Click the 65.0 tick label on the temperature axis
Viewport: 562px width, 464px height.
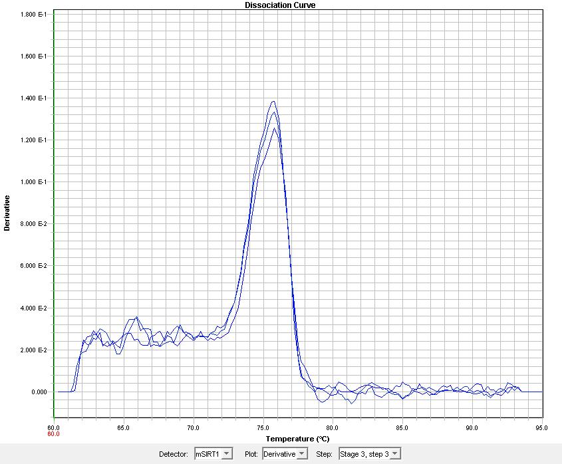pos(123,428)
